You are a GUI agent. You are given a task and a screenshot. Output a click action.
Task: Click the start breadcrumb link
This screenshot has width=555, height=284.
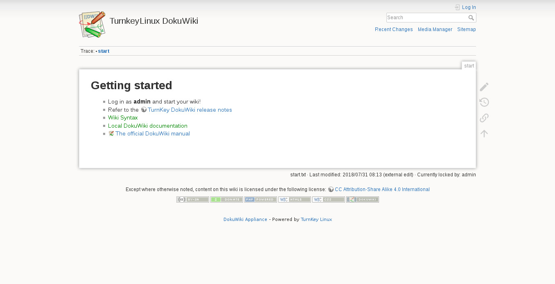104,51
